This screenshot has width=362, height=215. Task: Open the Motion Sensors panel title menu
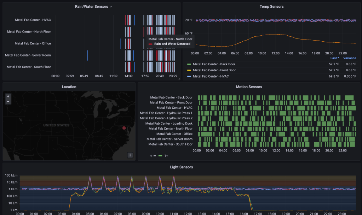[x=249, y=87]
